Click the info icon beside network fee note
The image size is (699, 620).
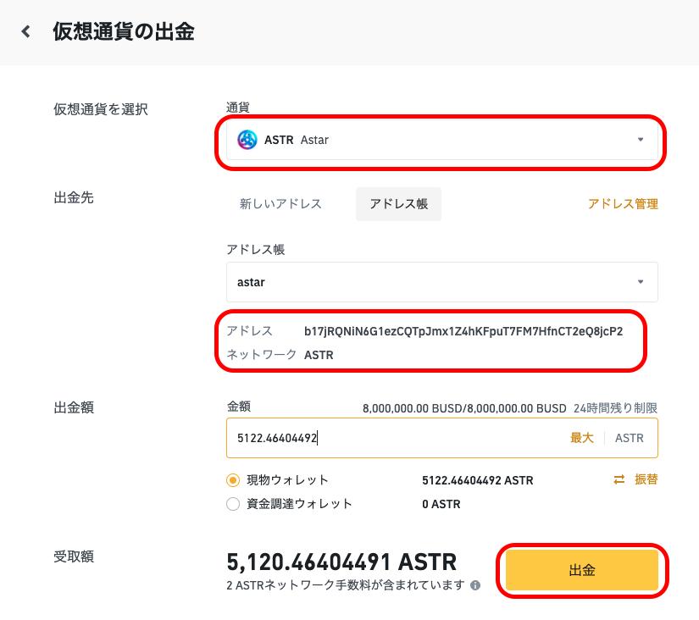pos(475,585)
